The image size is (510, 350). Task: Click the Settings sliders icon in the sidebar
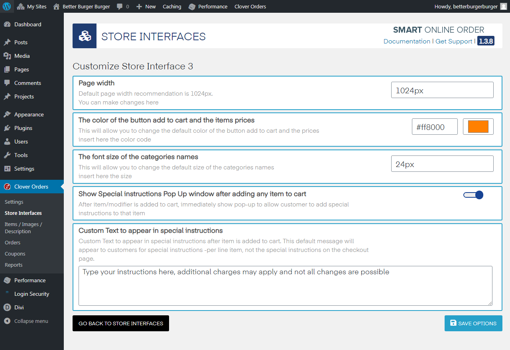click(7, 169)
